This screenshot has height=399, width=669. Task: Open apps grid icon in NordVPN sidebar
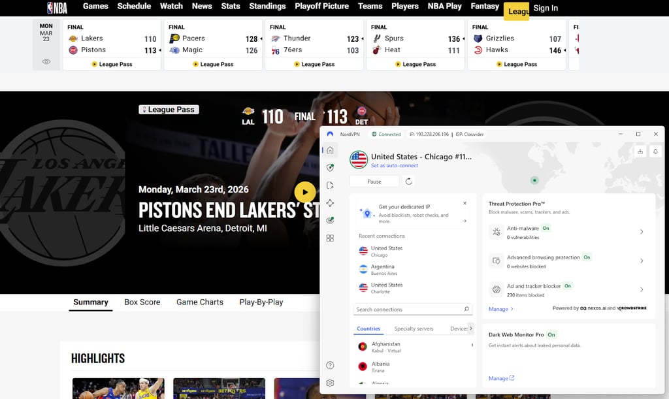pos(330,238)
